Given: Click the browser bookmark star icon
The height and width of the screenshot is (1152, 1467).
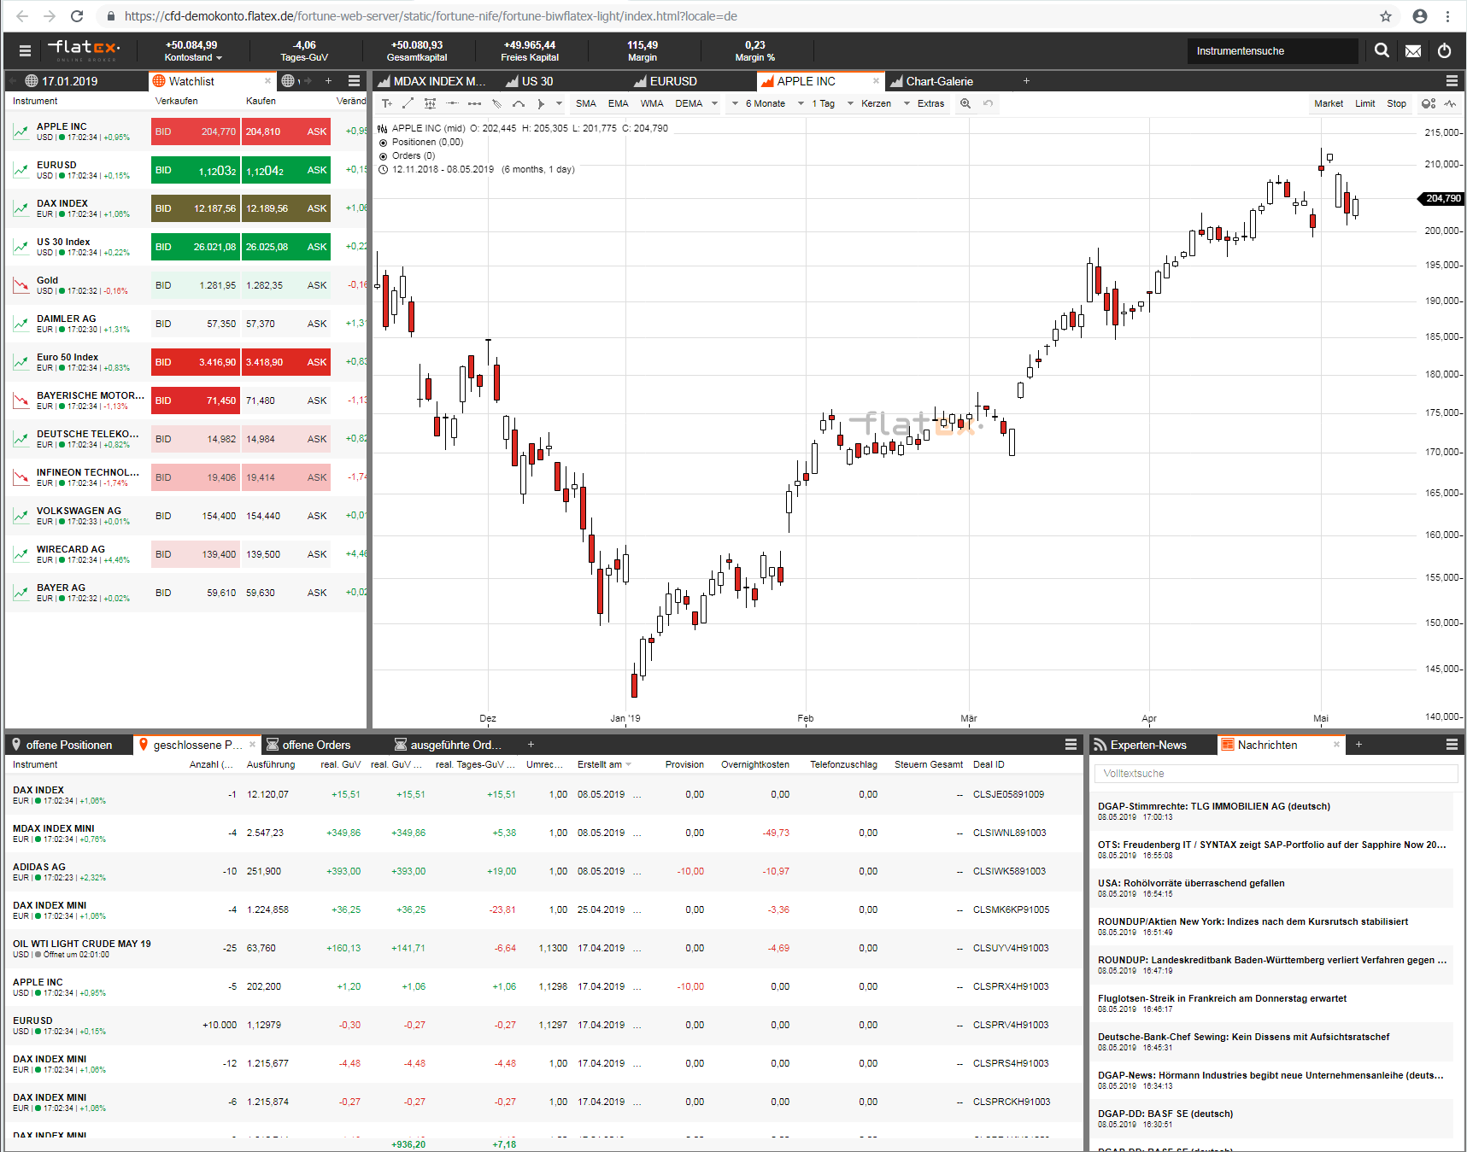Looking at the screenshot, I should tap(1386, 16).
